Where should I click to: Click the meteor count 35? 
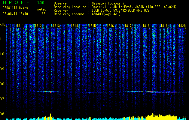click(x=44, y=14)
